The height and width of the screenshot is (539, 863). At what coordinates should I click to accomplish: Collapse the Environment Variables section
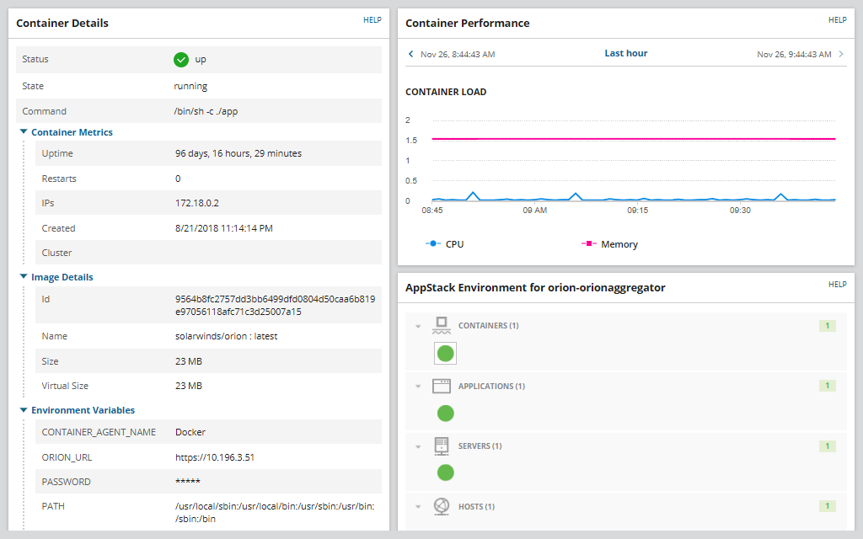(x=24, y=410)
